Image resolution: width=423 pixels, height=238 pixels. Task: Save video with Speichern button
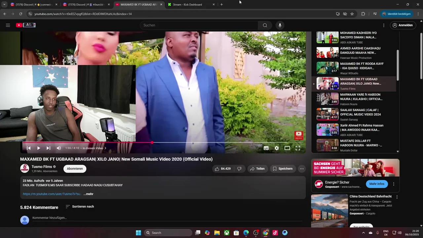tap(283, 169)
